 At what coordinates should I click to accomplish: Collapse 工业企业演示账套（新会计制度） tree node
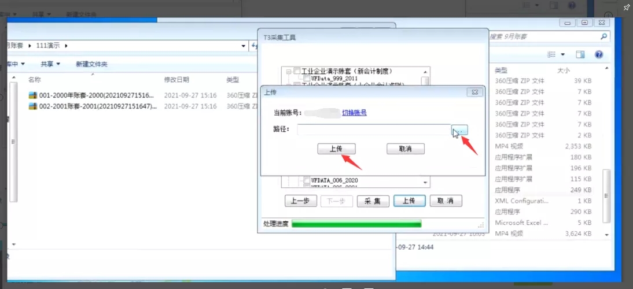288,71
